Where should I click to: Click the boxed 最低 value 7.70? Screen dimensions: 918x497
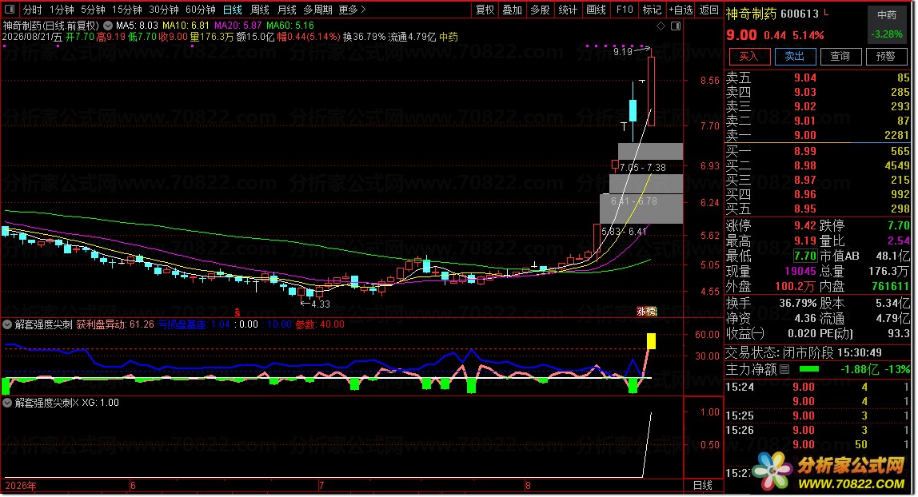pos(805,256)
